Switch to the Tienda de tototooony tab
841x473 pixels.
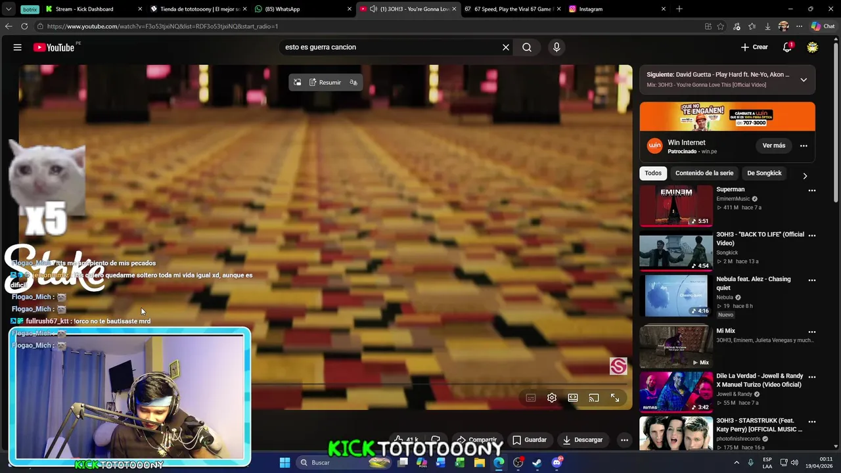coord(198,9)
